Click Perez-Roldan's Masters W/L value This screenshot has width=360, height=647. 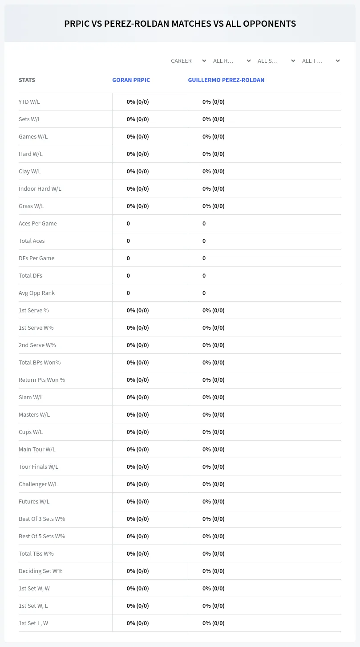(213, 414)
